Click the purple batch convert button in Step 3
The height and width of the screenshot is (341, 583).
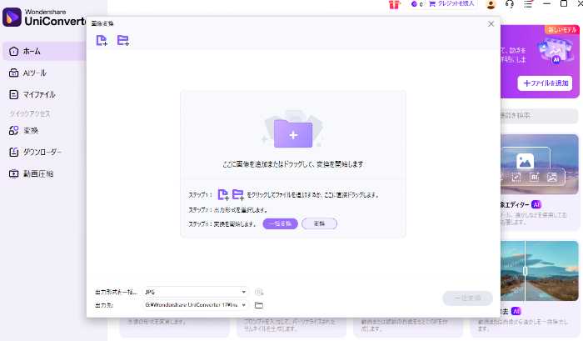[x=281, y=223]
